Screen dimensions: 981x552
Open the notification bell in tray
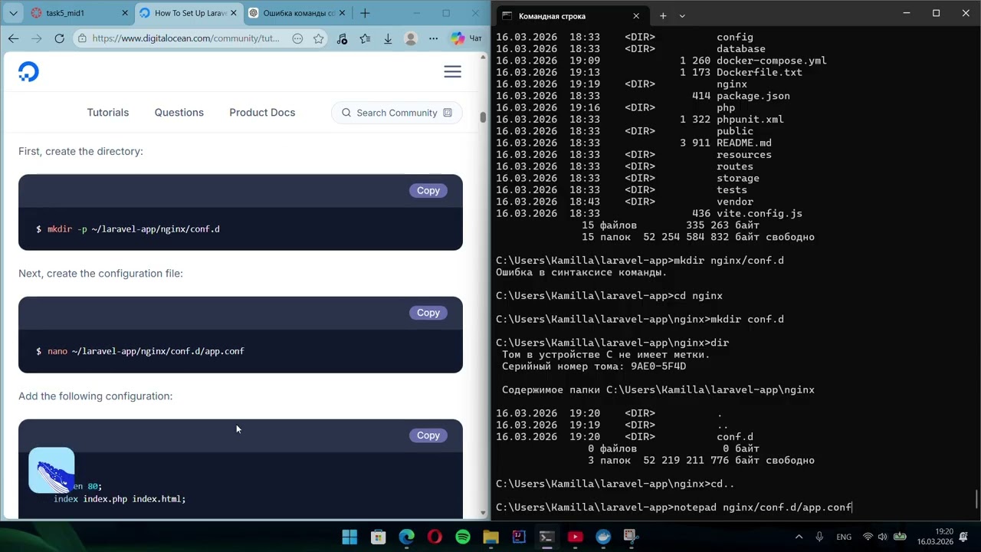(964, 537)
